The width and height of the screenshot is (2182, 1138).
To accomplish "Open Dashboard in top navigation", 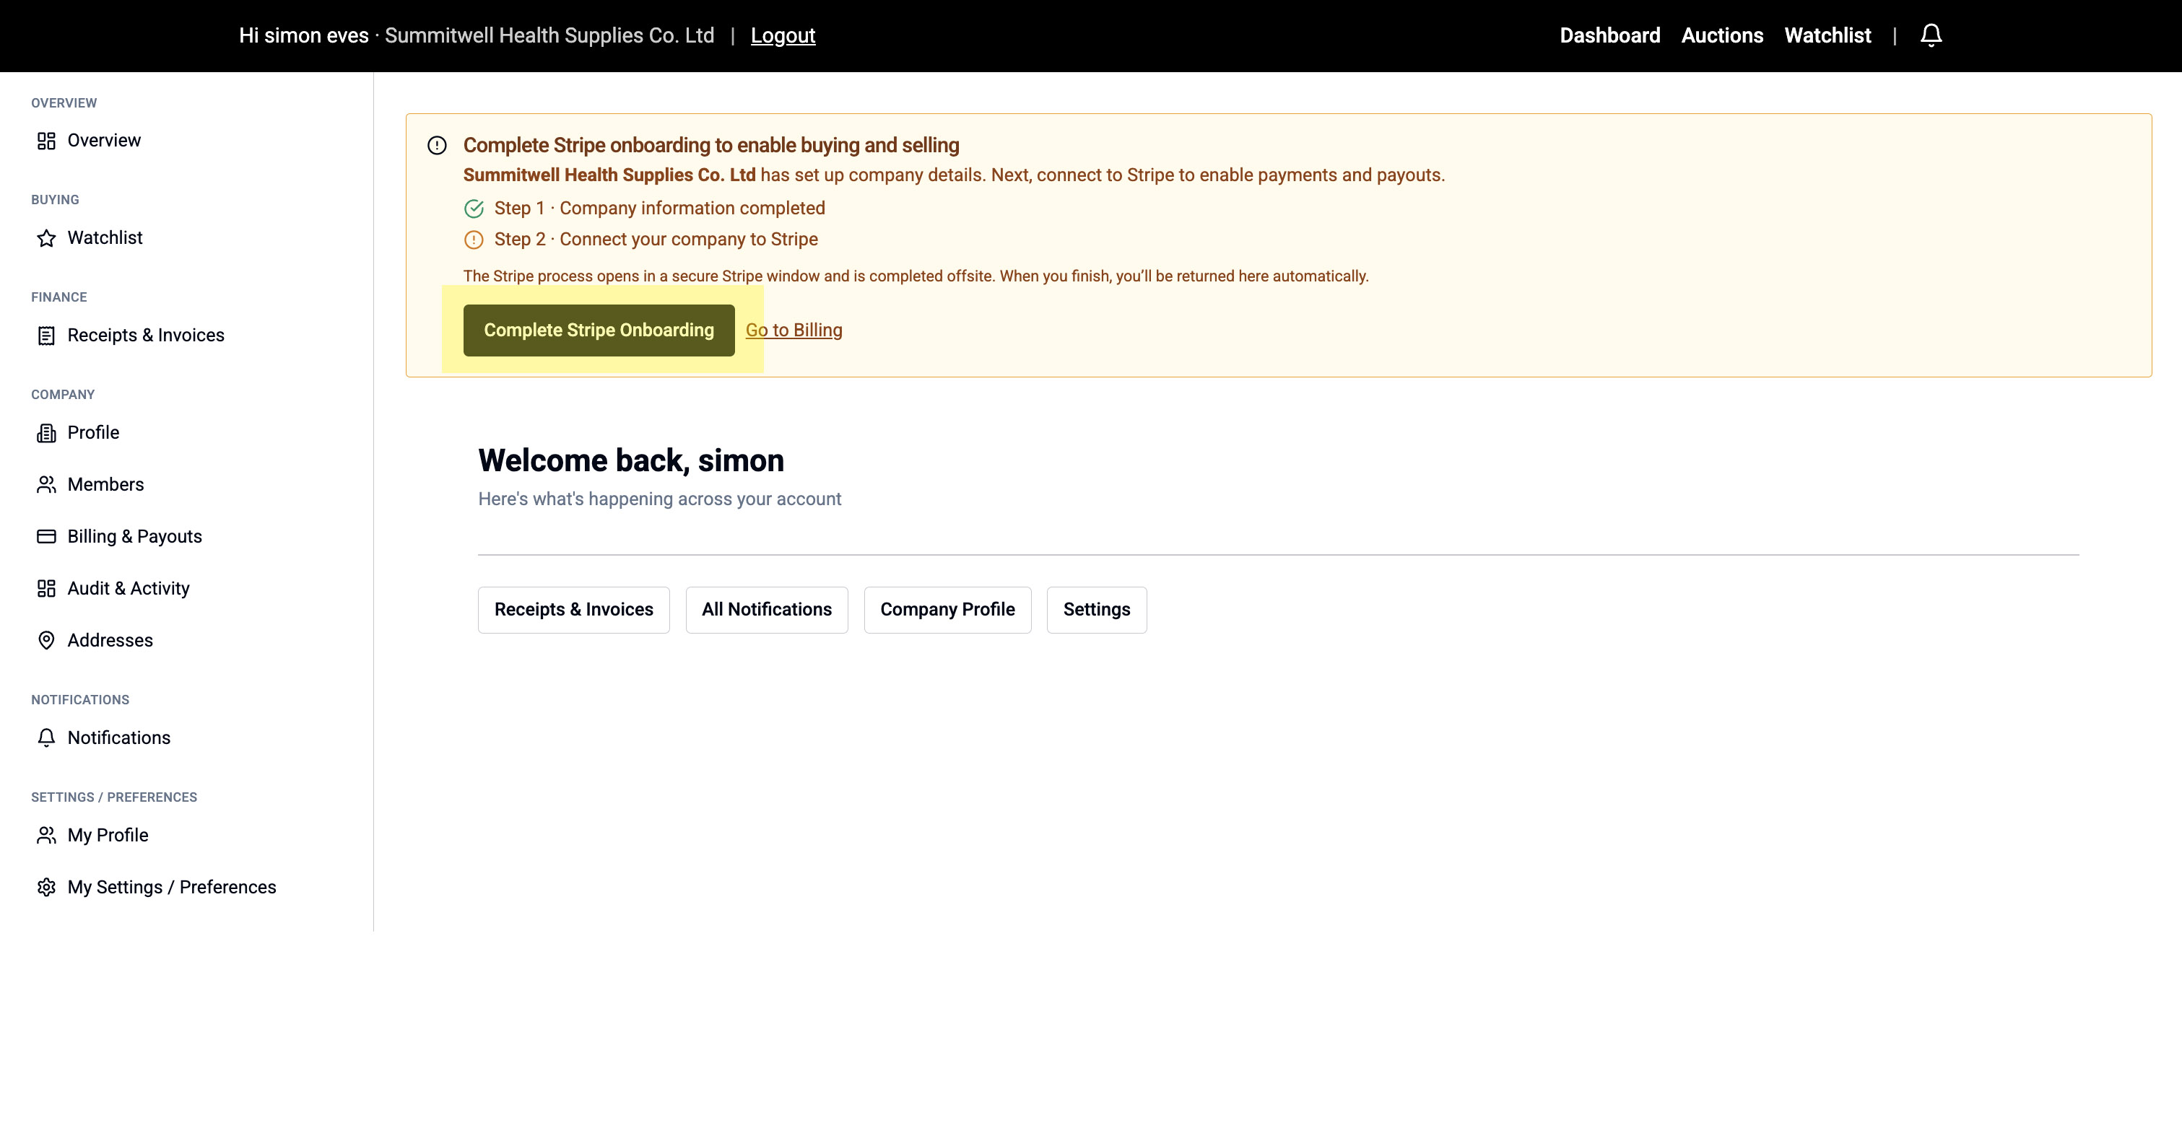I will coord(1609,35).
